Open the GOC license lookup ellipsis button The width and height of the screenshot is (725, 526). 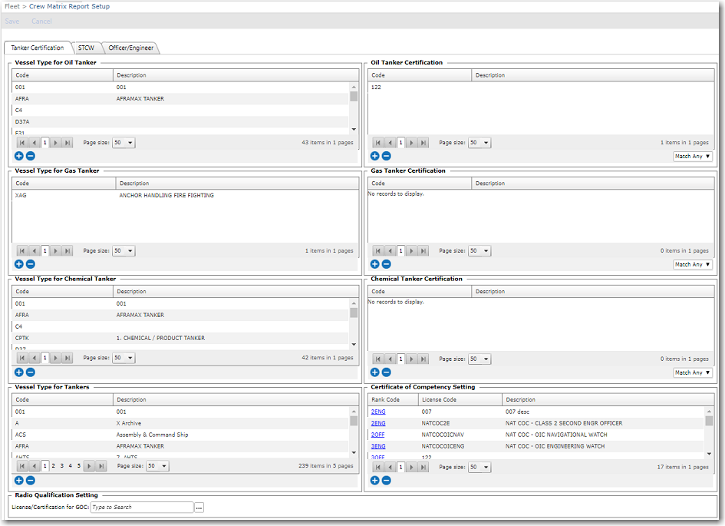click(199, 508)
